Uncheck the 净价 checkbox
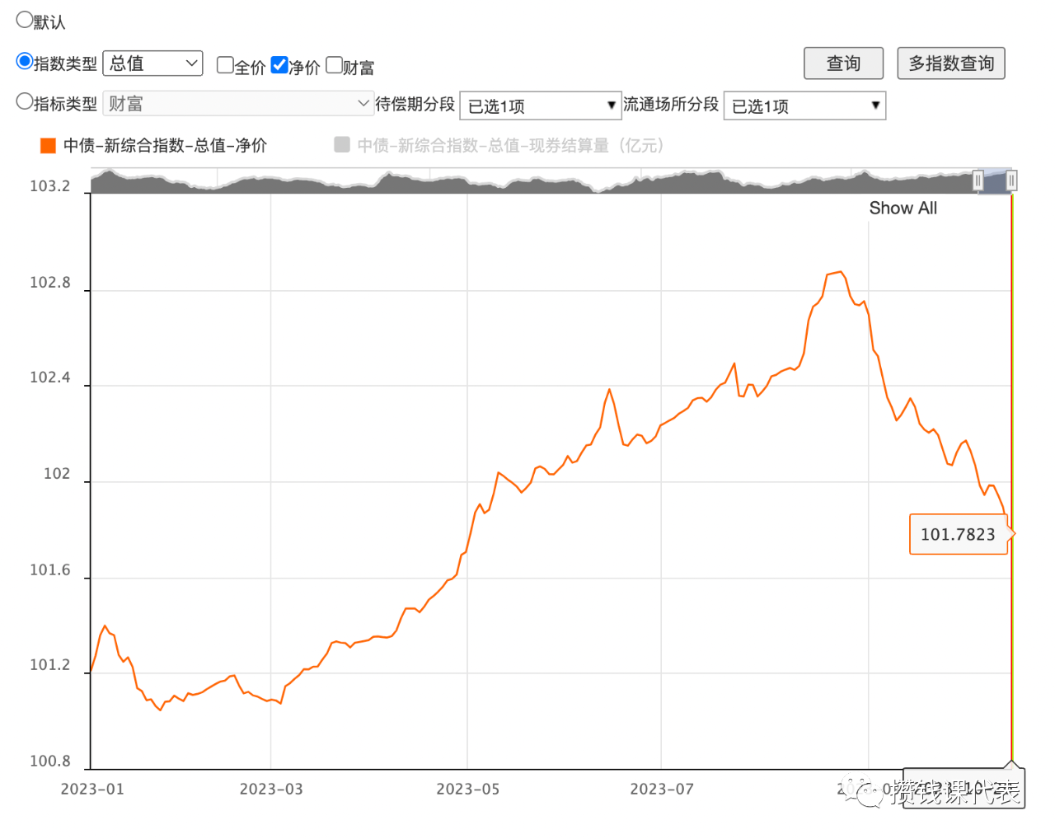The width and height of the screenshot is (1055, 839). pyautogui.click(x=279, y=65)
